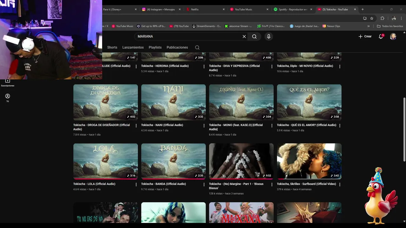
Task: Play the LOLA video thumbnail
Action: (x=106, y=161)
